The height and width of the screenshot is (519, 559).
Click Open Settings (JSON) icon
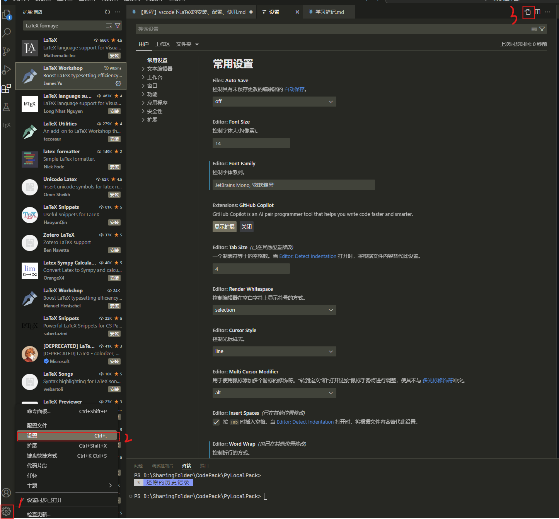coord(528,12)
